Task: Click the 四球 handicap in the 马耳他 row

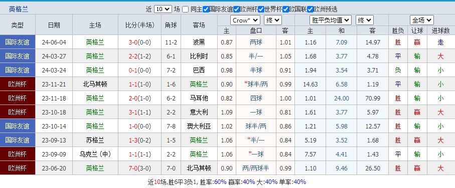Action: point(256,98)
